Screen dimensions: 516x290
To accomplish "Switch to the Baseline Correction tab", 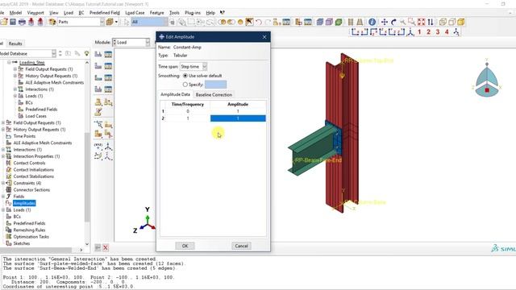I will point(214,95).
